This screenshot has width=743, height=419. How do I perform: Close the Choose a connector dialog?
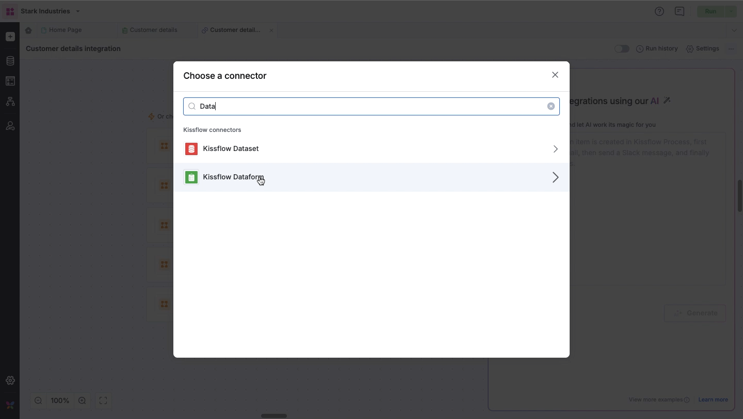(555, 75)
